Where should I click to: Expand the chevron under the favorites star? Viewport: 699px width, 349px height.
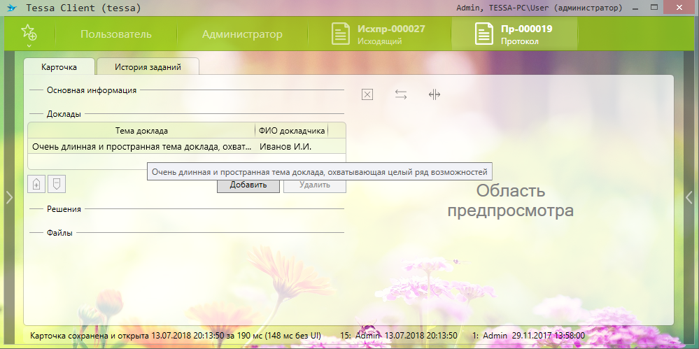click(x=29, y=45)
